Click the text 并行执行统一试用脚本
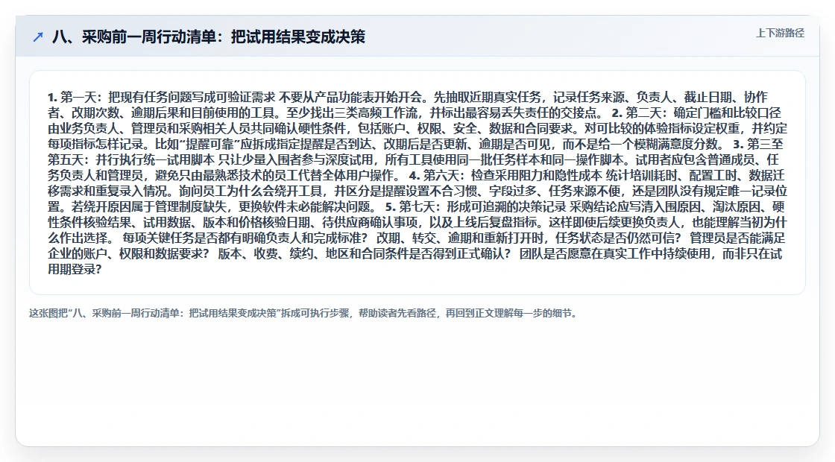835x462 pixels. [155, 159]
